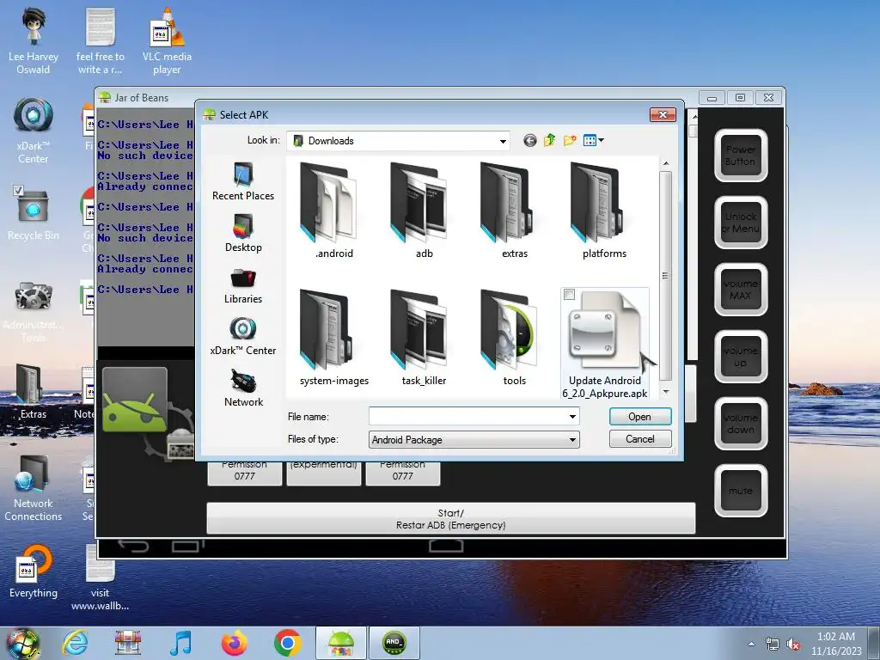The width and height of the screenshot is (880, 660).
Task: Go back to last folder visited
Action: click(x=529, y=140)
